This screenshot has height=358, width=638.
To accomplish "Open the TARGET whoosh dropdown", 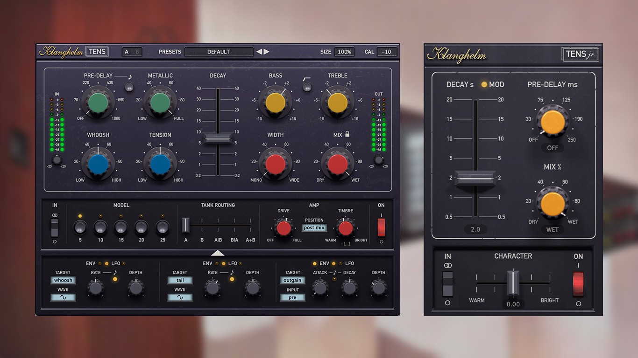I will click(63, 280).
